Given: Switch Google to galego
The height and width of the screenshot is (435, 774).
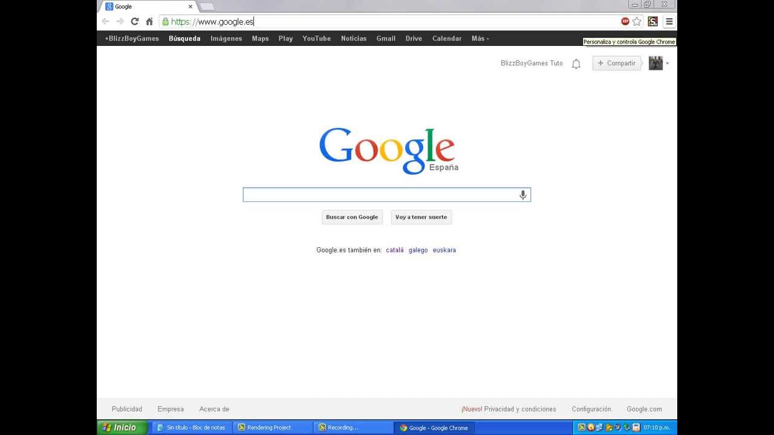Looking at the screenshot, I should pos(418,250).
